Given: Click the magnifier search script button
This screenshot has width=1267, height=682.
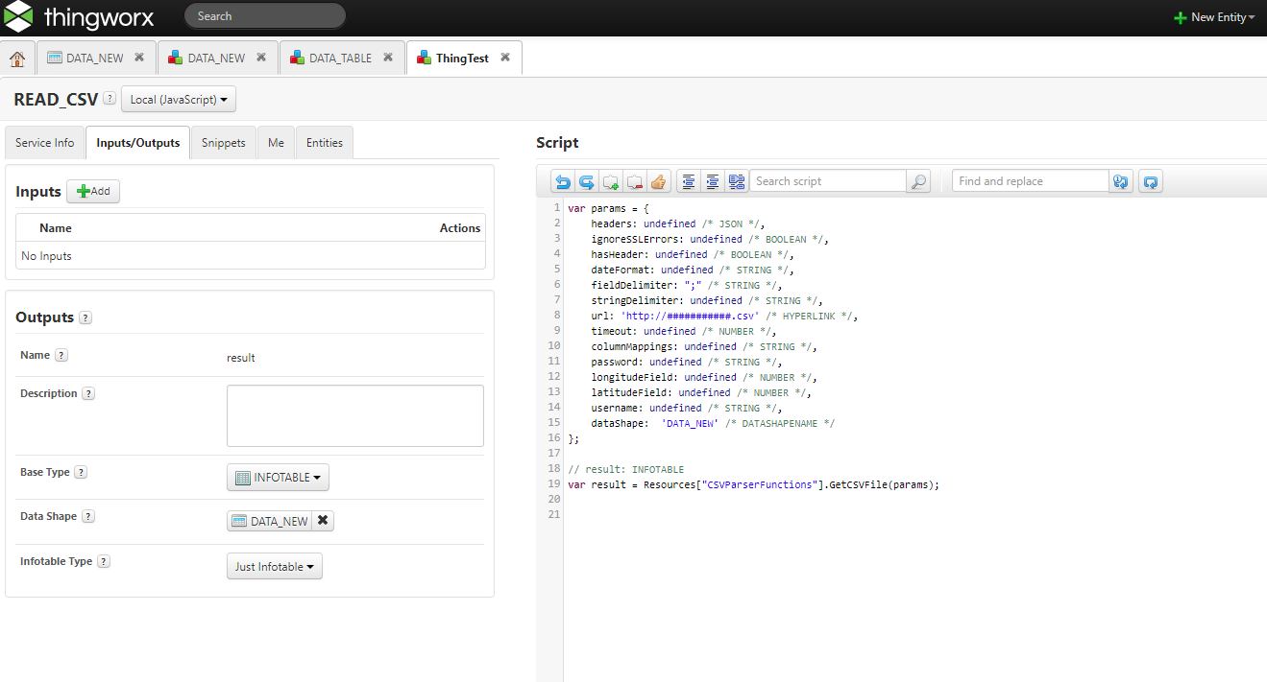Looking at the screenshot, I should [919, 181].
